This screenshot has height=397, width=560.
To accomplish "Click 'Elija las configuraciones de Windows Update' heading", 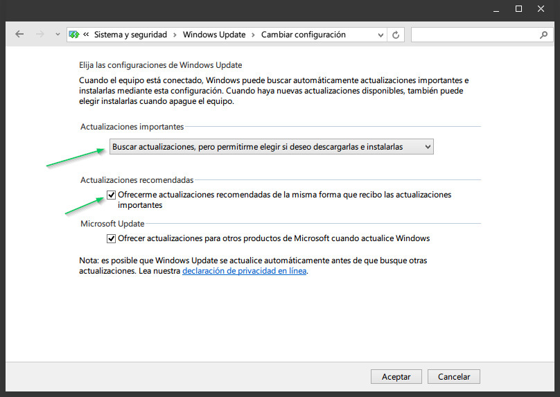I will tap(160, 65).
